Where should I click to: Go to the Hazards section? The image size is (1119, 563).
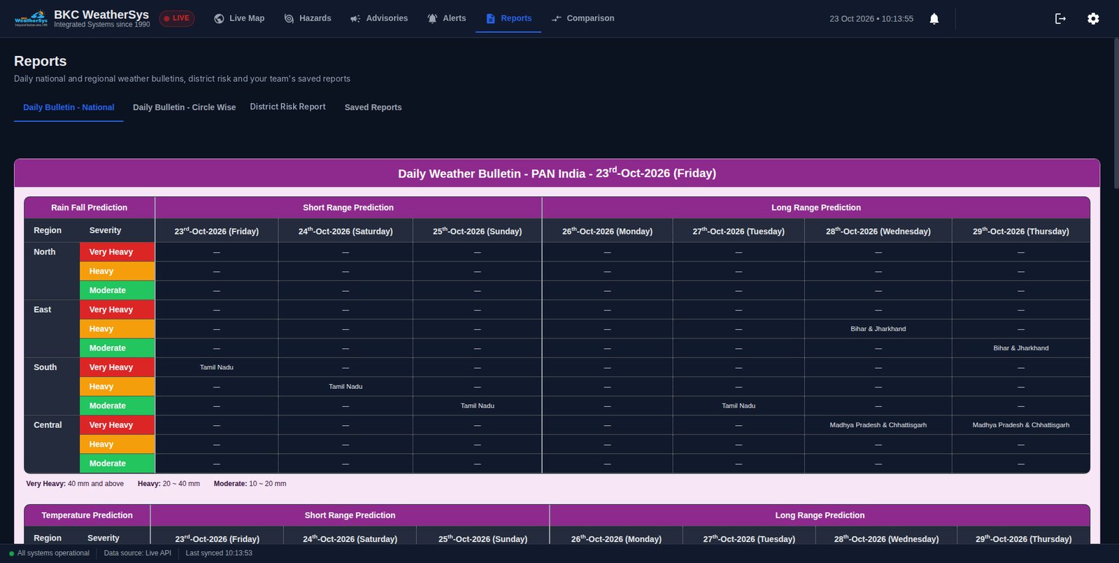coord(308,18)
